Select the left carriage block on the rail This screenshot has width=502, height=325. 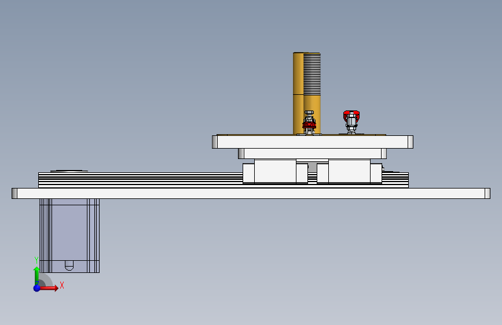point(276,171)
